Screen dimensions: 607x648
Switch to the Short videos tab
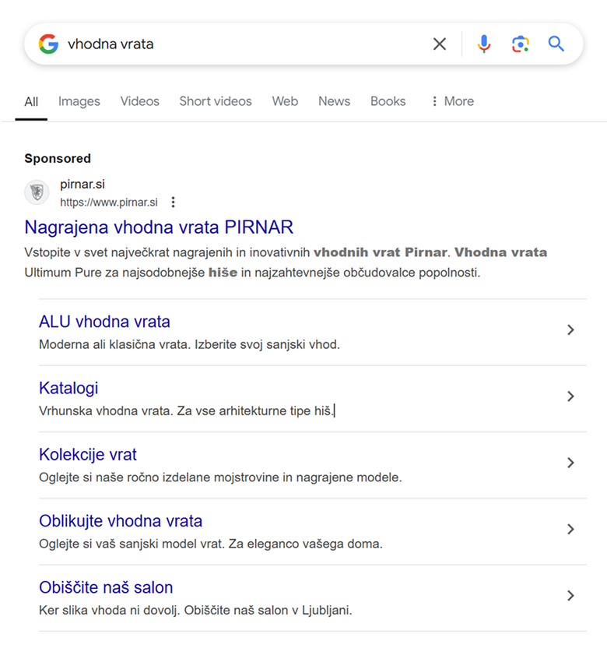(x=216, y=101)
